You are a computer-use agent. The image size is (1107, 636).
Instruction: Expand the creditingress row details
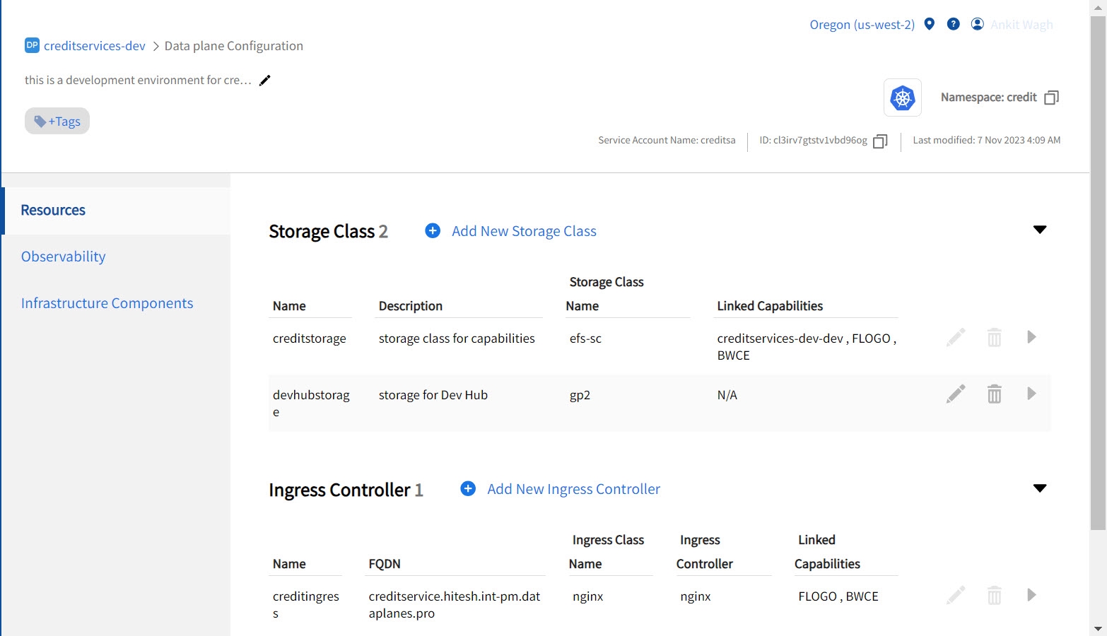[x=1031, y=595]
